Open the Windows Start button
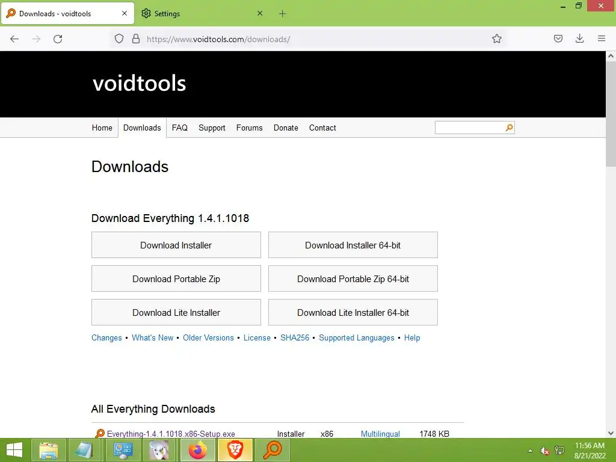The image size is (616, 462). (14, 450)
